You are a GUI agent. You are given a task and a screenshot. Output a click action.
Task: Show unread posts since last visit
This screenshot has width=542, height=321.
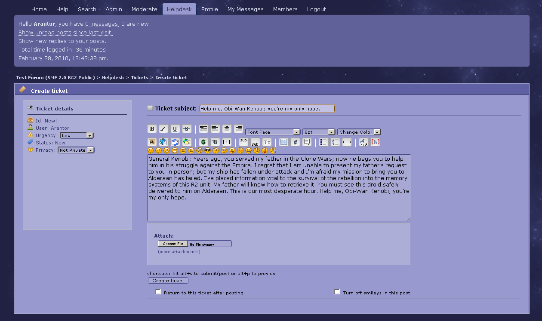pyautogui.click(x=65, y=33)
